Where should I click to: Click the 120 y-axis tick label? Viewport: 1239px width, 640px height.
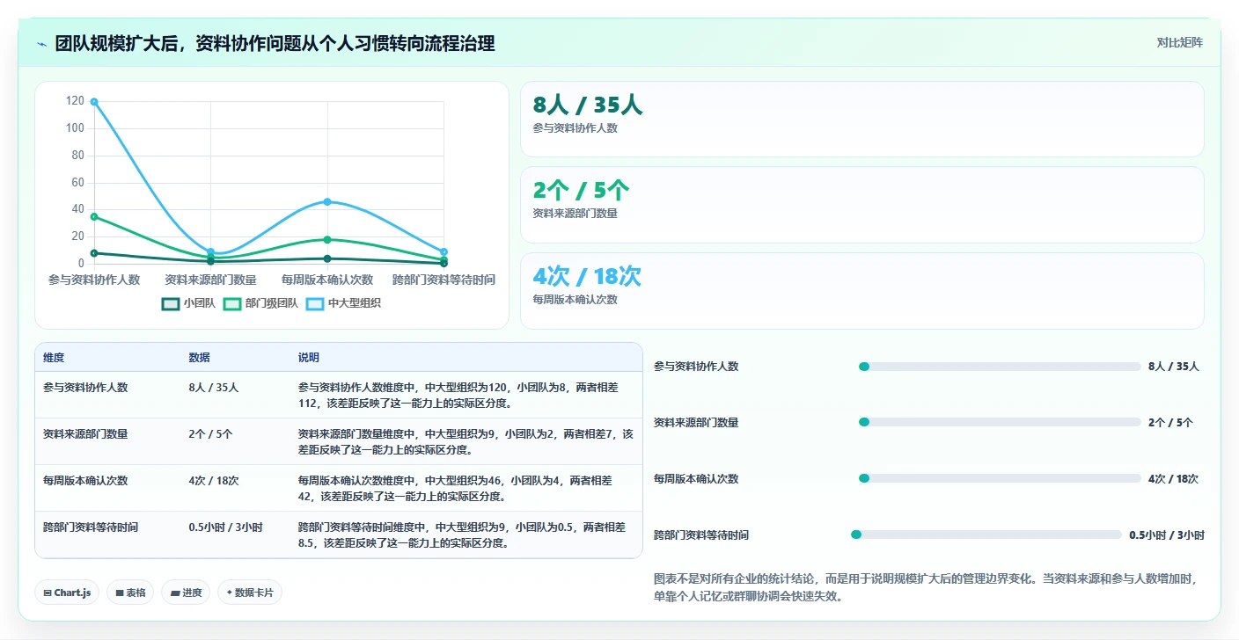(x=75, y=101)
